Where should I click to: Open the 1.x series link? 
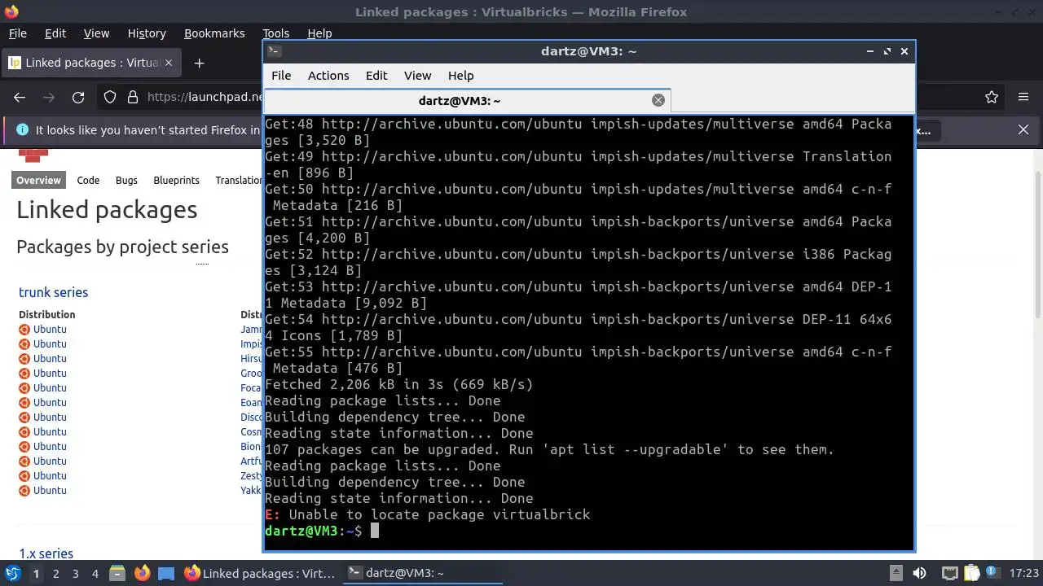coord(46,553)
